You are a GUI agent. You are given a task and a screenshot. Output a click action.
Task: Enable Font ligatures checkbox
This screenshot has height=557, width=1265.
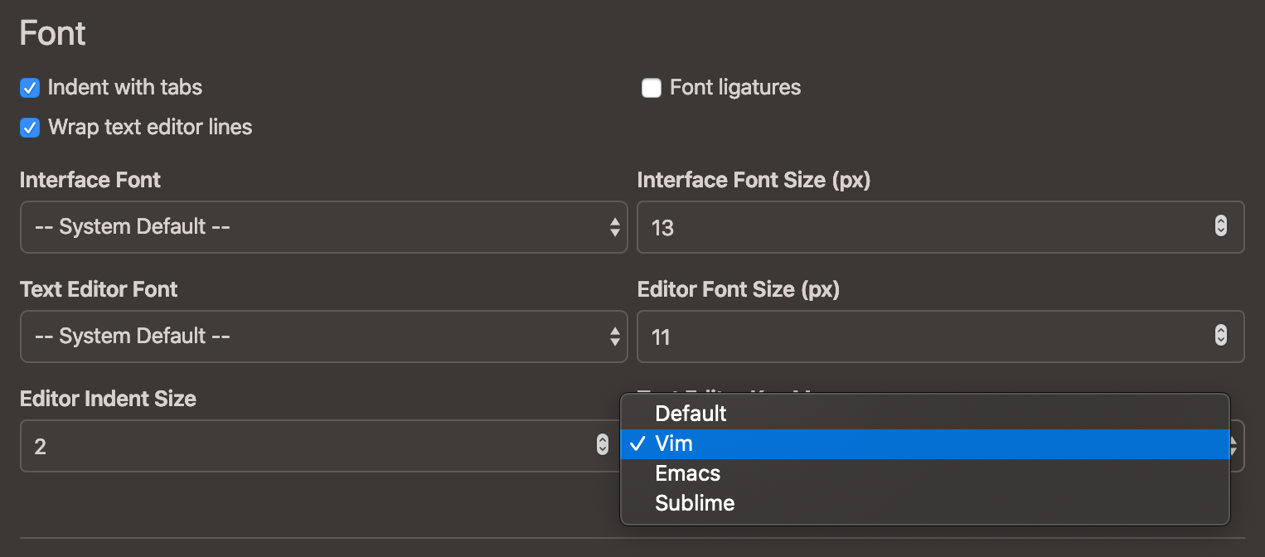click(652, 88)
